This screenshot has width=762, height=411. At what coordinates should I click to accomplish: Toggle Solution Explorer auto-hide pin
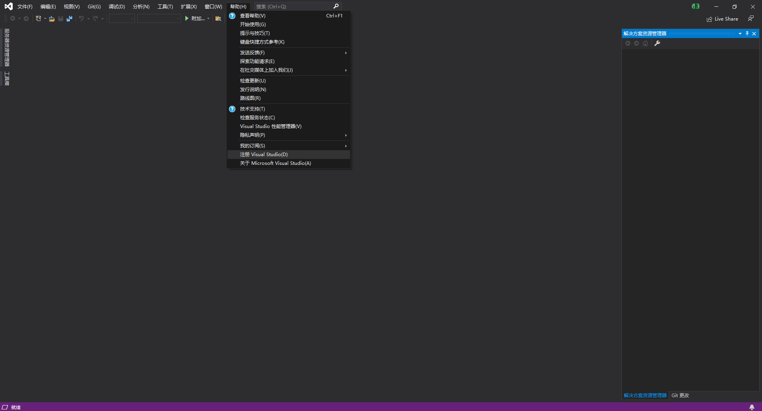(747, 34)
